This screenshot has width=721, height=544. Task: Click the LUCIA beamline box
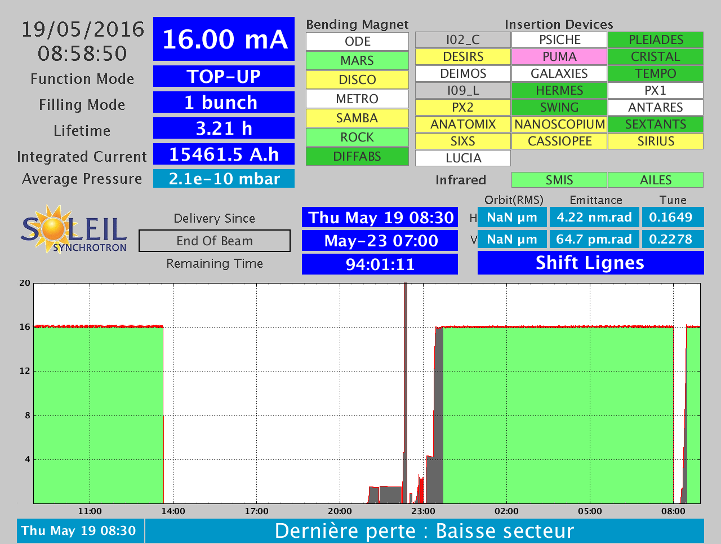coord(463,158)
